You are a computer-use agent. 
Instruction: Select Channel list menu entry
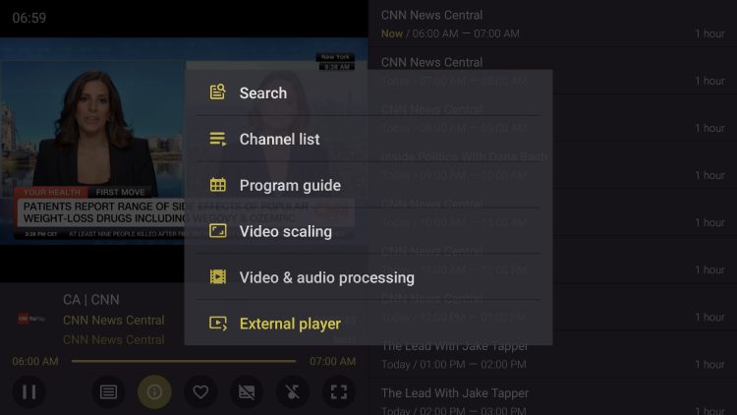point(368,139)
